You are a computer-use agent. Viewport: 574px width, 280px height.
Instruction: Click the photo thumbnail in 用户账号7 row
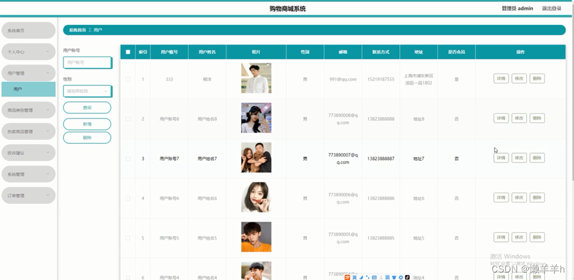click(257, 158)
